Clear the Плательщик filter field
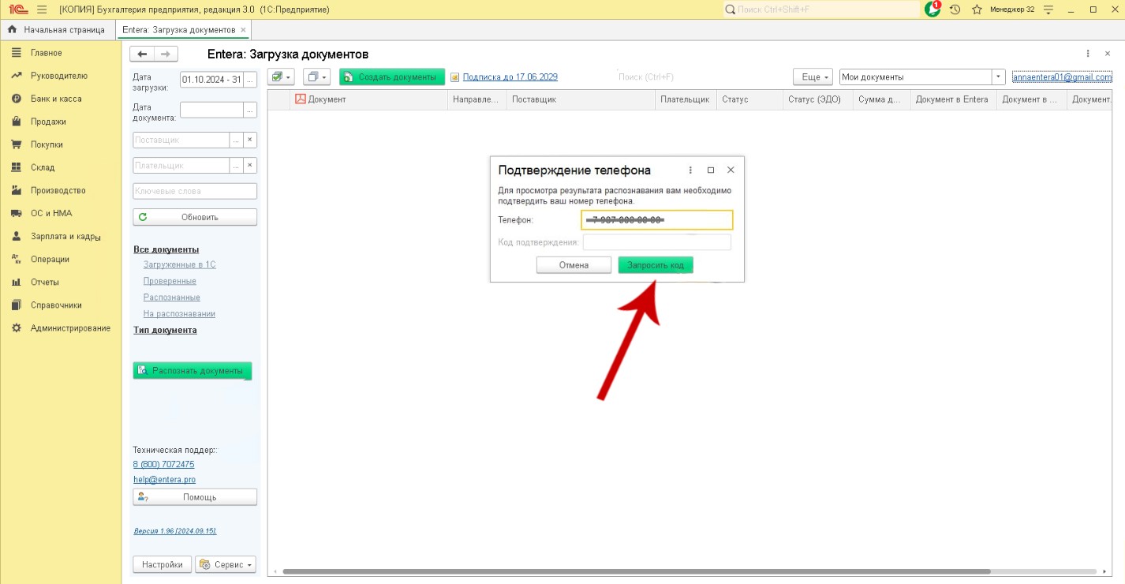 [x=250, y=166]
